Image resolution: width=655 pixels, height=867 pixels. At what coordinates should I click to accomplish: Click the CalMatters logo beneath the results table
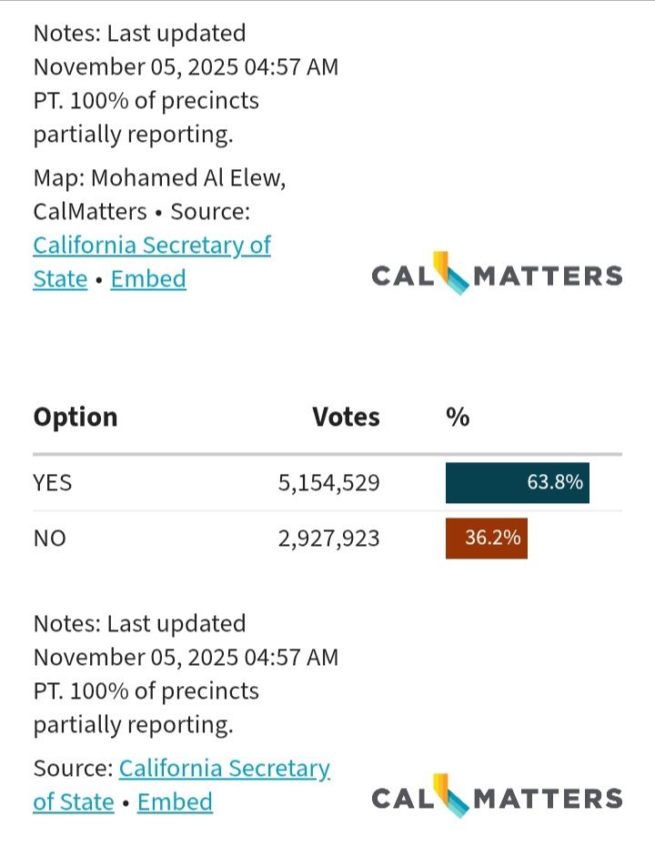coord(497,798)
